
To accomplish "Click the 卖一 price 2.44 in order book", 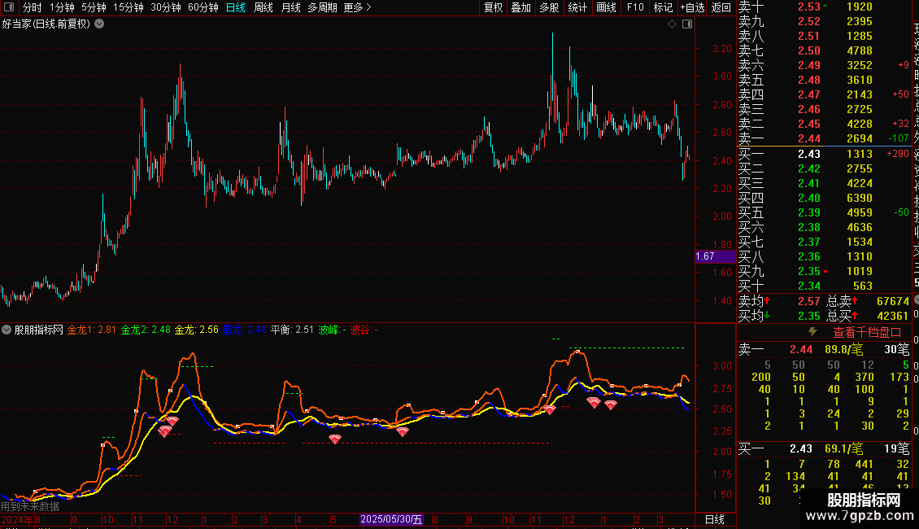I will [809, 138].
